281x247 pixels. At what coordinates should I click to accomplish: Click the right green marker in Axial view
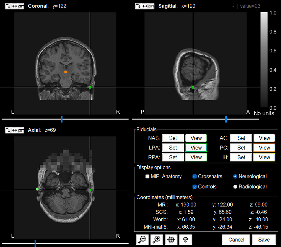[90, 190]
